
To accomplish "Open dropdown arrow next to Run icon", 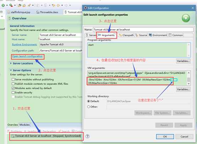I will coord(7,5).
